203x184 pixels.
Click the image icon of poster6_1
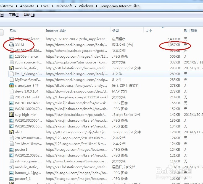point(12,179)
